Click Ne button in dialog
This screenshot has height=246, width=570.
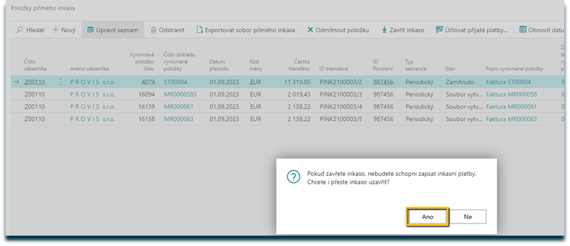point(467,217)
